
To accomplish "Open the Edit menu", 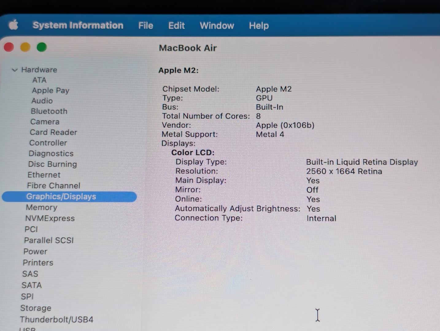I will (176, 25).
